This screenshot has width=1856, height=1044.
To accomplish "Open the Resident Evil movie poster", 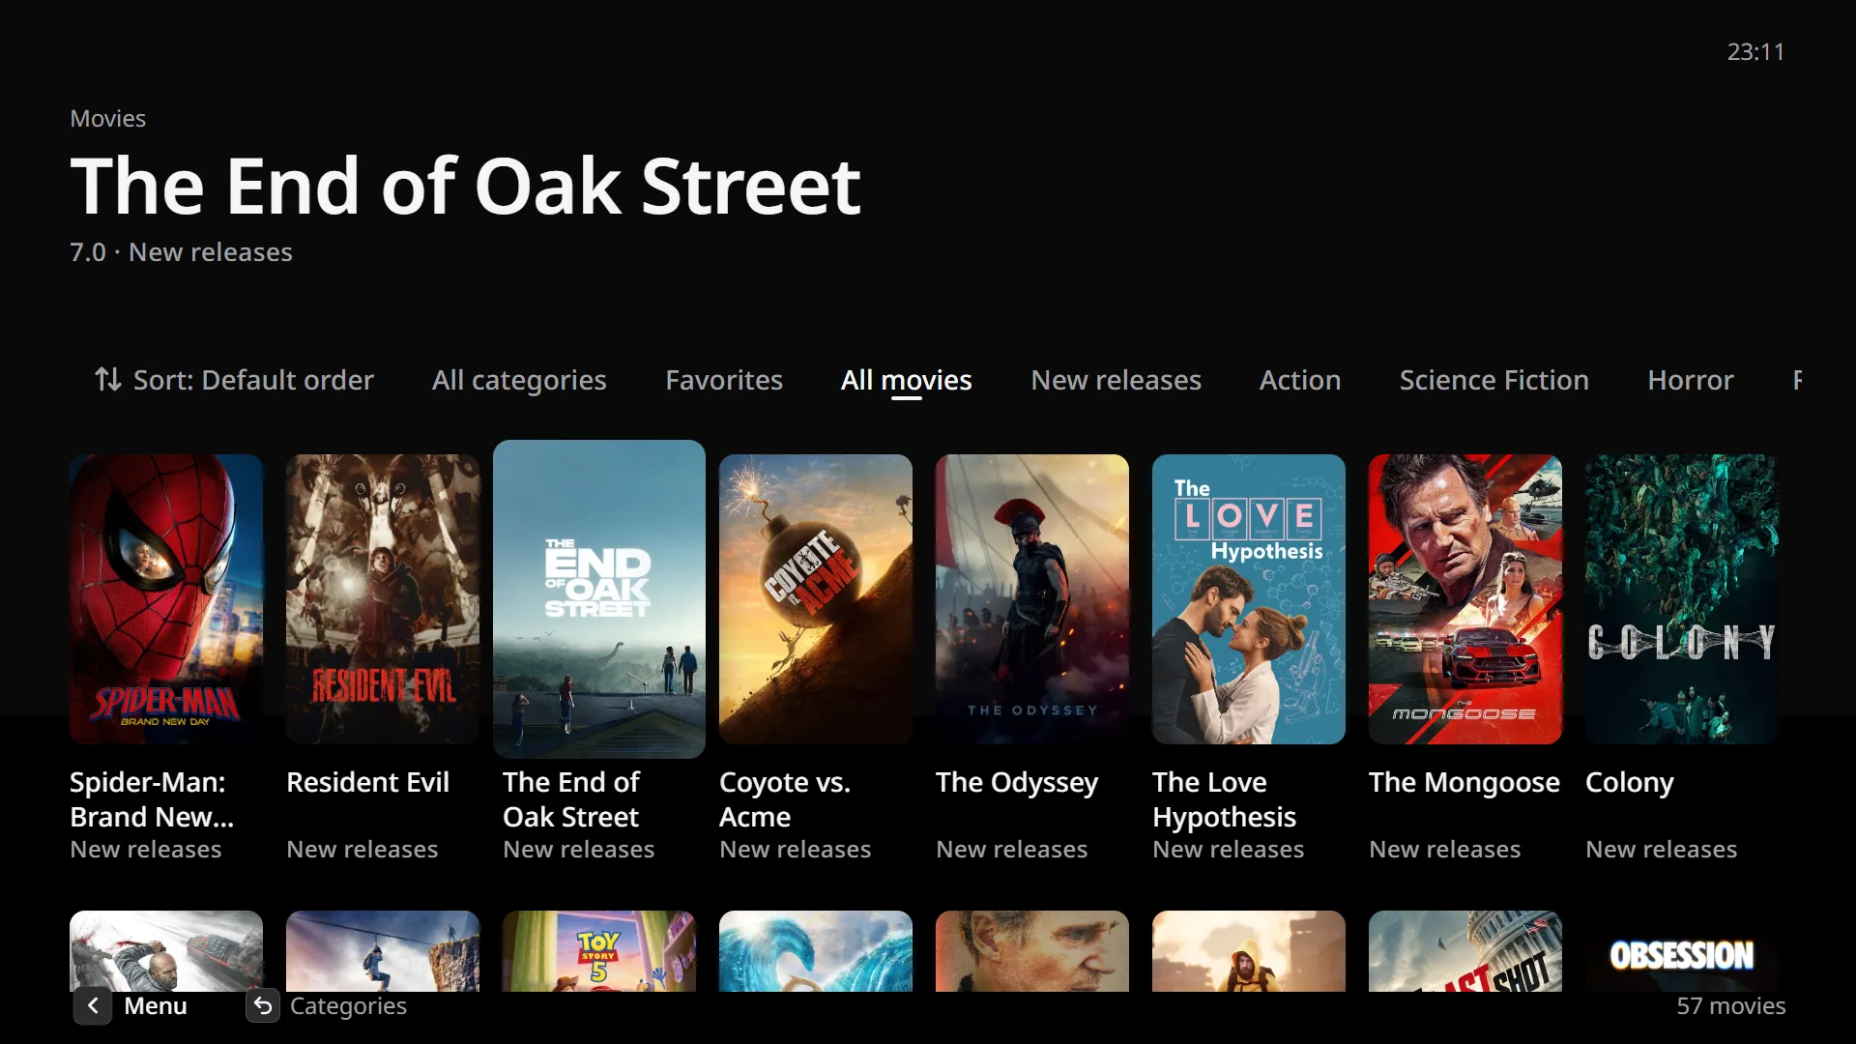I will (x=383, y=599).
